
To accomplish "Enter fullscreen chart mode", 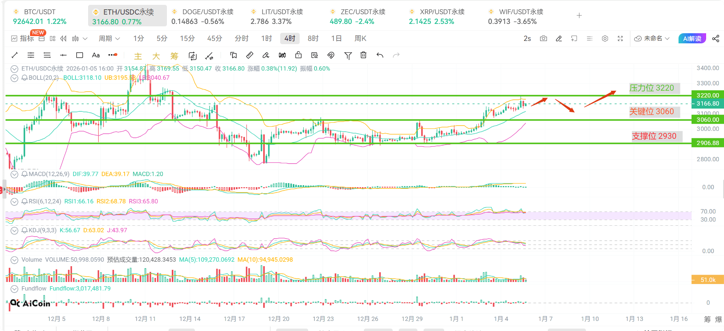I will [x=620, y=38].
